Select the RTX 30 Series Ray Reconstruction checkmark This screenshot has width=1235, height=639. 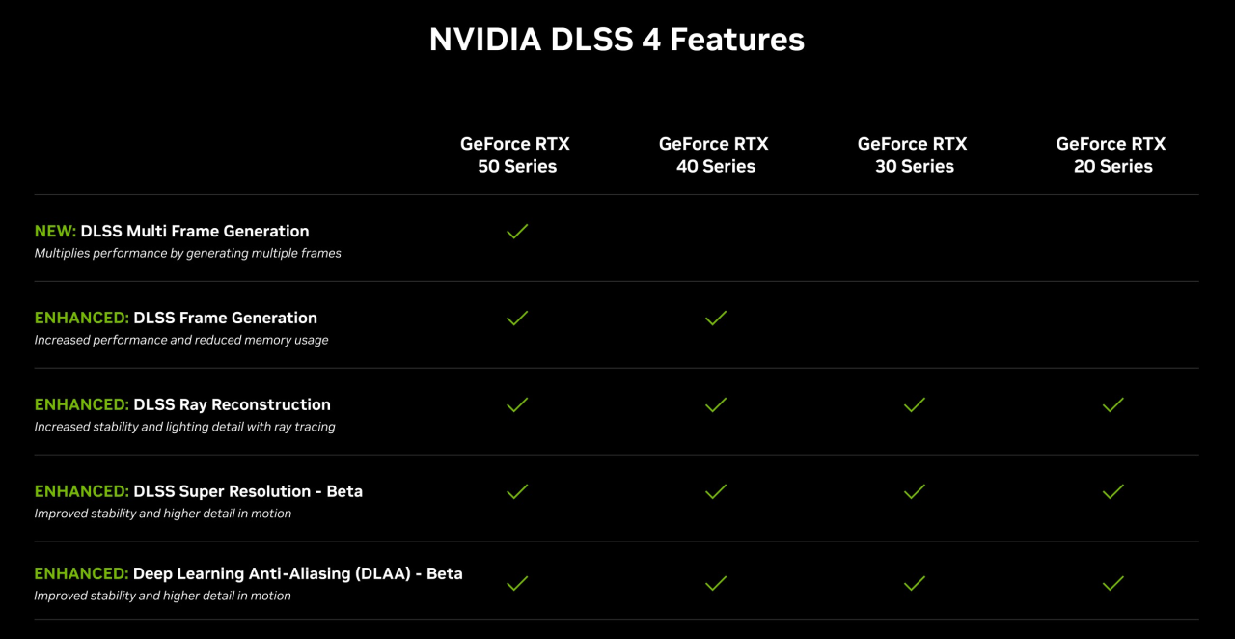tap(915, 405)
